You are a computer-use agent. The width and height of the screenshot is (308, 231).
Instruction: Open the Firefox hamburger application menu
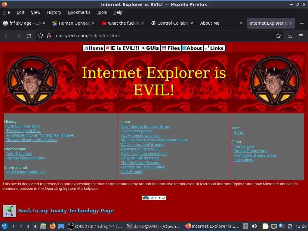click(x=301, y=36)
